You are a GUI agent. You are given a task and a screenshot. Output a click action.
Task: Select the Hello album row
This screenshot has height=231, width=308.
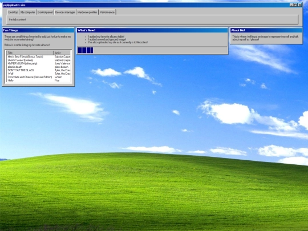pyautogui.click(x=39, y=80)
